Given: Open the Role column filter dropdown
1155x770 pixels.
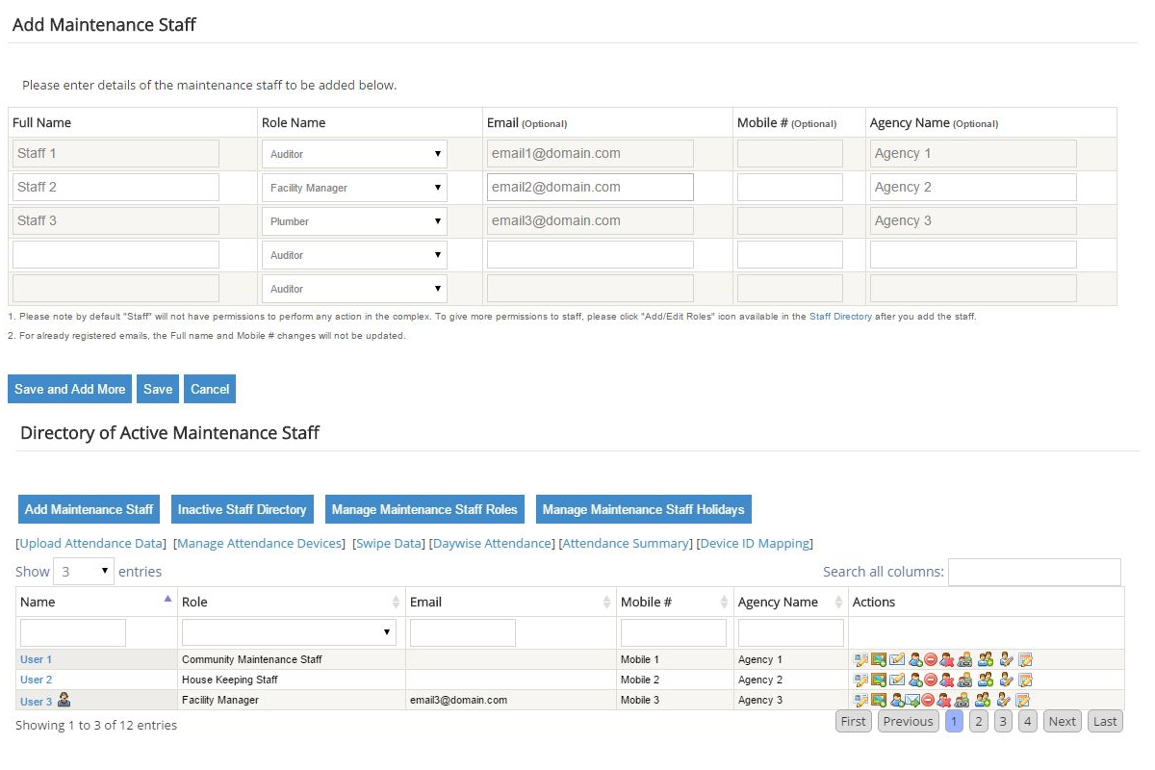Looking at the screenshot, I should pos(289,632).
